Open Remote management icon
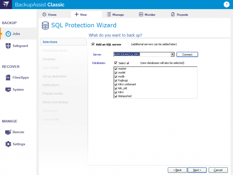Screen dimensions: 233x175 point(8,132)
